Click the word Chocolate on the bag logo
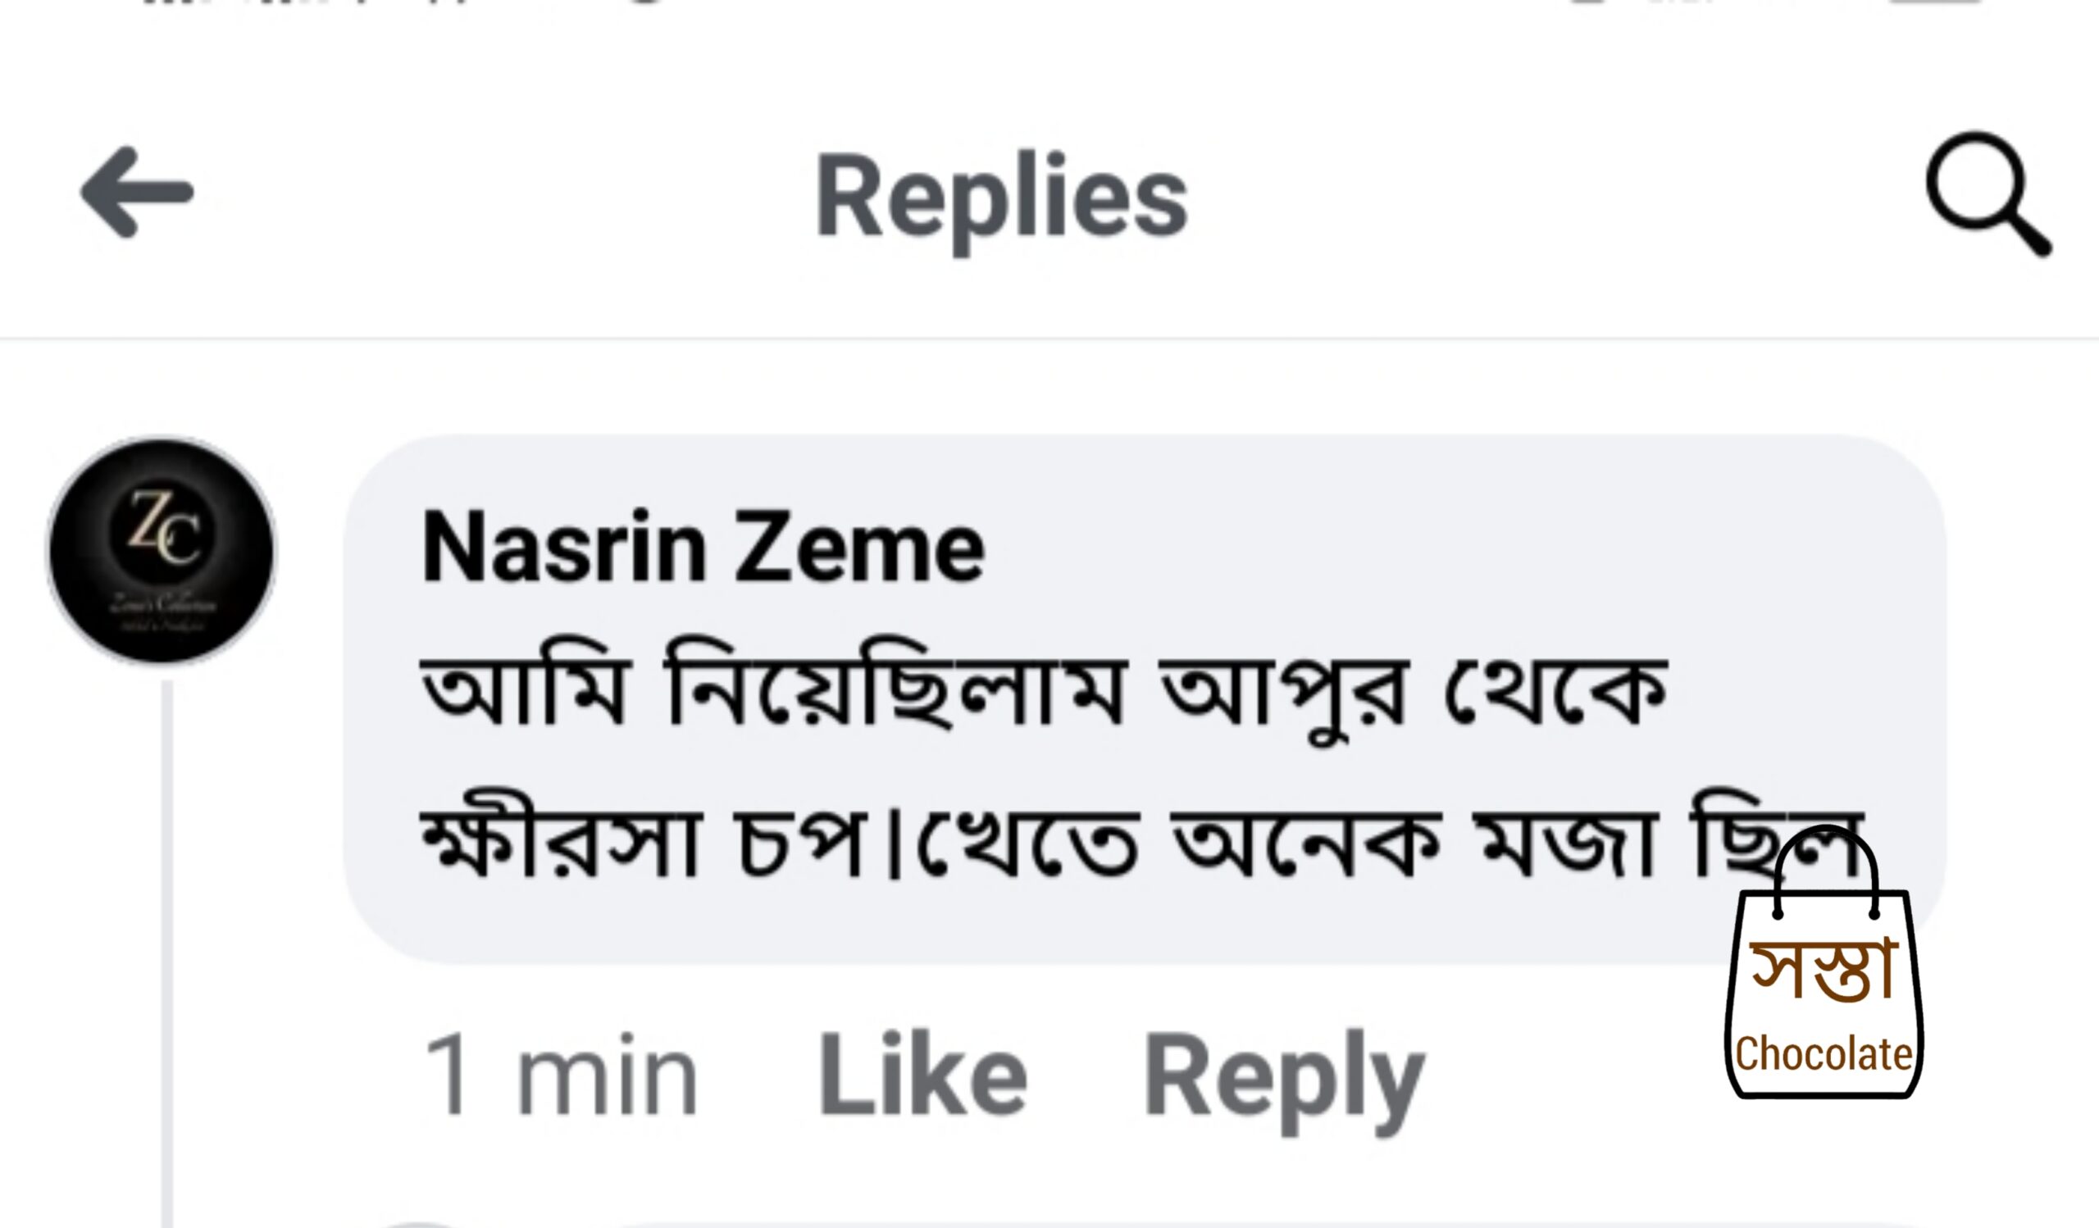 point(1823,1054)
